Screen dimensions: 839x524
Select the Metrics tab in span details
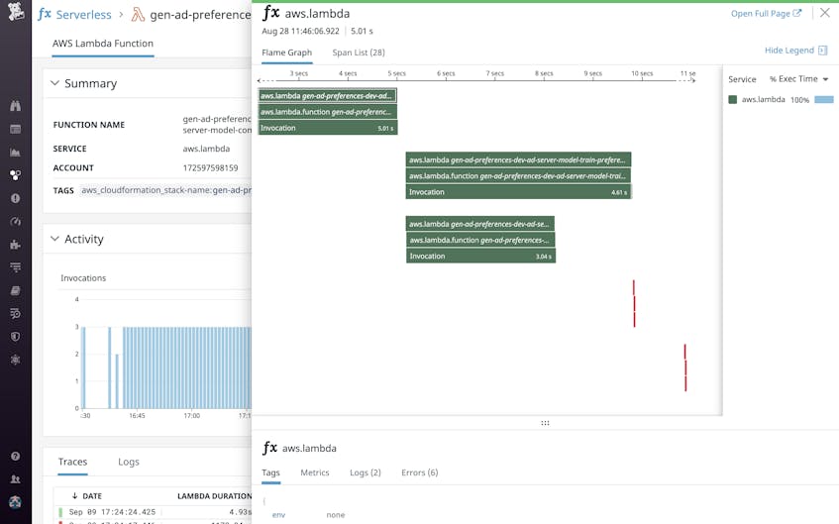(x=315, y=472)
